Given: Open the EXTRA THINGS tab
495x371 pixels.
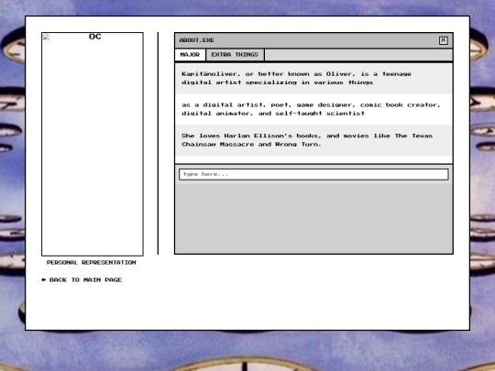Looking at the screenshot, I should (235, 55).
